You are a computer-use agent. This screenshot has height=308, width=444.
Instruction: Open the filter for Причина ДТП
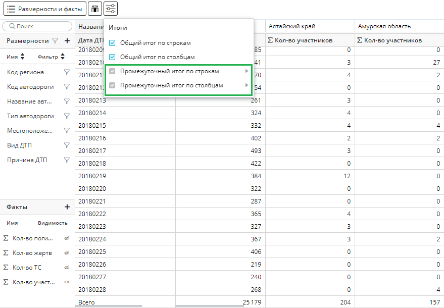point(66,160)
